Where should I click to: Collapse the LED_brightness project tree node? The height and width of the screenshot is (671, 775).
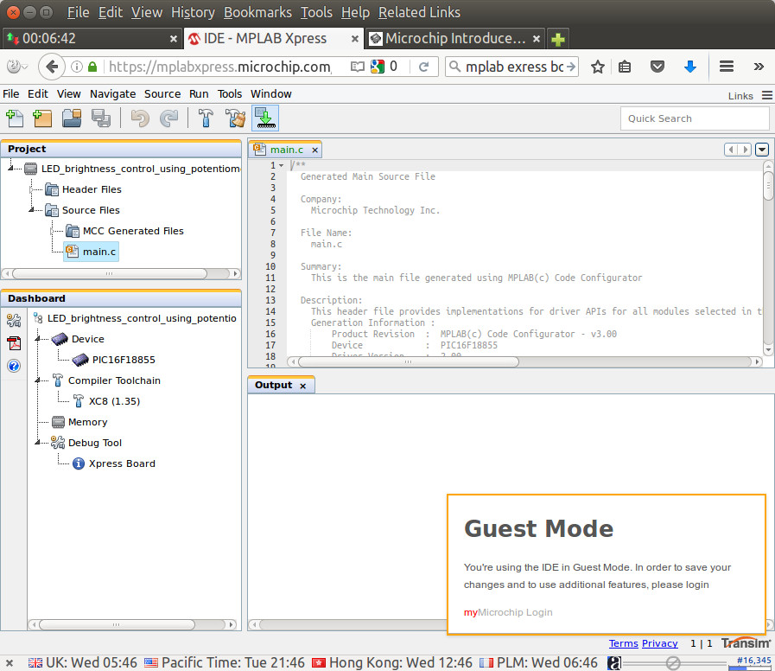pyautogui.click(x=11, y=169)
